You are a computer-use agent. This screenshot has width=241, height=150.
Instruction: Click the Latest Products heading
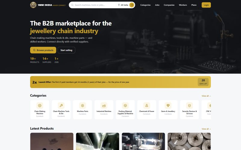coord(42,128)
